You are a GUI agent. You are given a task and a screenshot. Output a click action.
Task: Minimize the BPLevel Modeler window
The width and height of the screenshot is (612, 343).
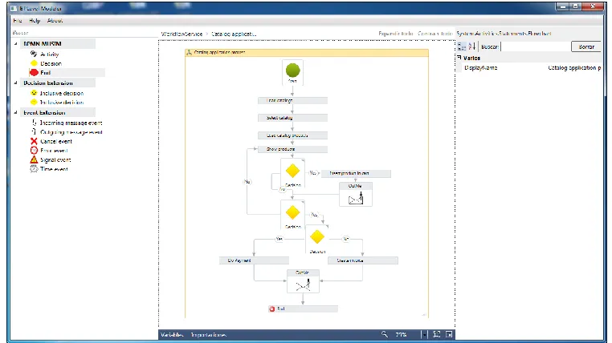coord(562,6)
